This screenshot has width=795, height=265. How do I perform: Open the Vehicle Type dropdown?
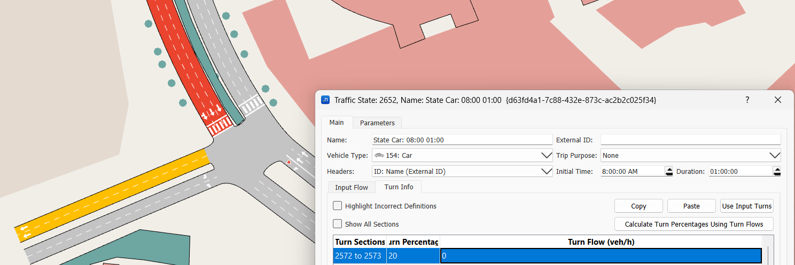point(546,156)
